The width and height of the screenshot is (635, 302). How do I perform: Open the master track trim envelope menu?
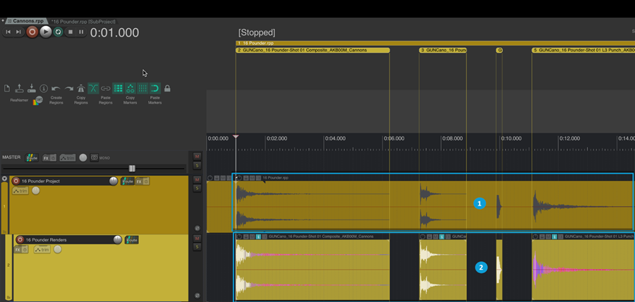click(68, 158)
